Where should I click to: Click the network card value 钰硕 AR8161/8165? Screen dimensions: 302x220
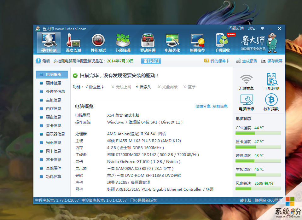(x=160, y=189)
